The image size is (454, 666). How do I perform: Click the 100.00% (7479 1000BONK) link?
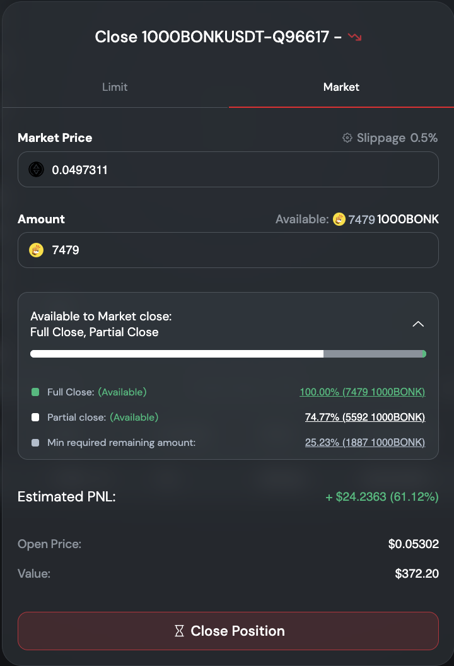click(362, 392)
